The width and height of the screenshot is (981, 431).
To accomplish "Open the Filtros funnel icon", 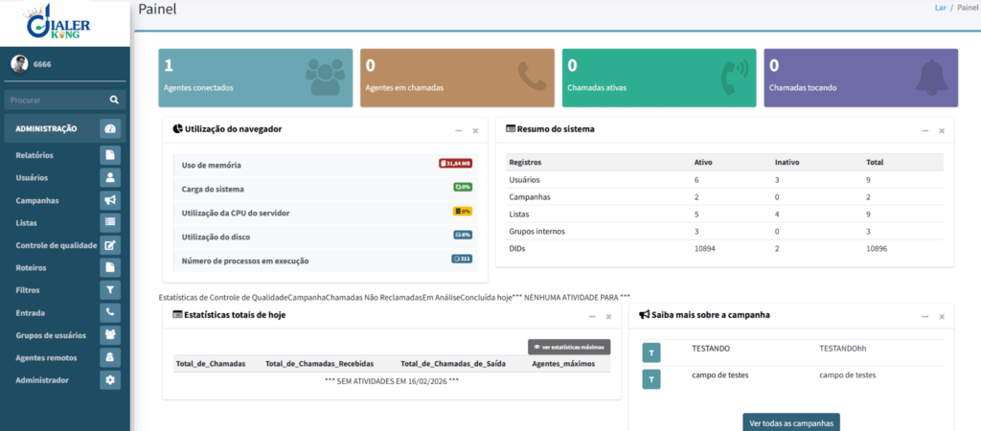I will pyautogui.click(x=110, y=290).
